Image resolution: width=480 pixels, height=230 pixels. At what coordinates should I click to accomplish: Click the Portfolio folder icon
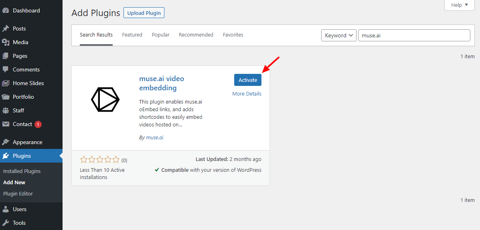pyautogui.click(x=6, y=97)
